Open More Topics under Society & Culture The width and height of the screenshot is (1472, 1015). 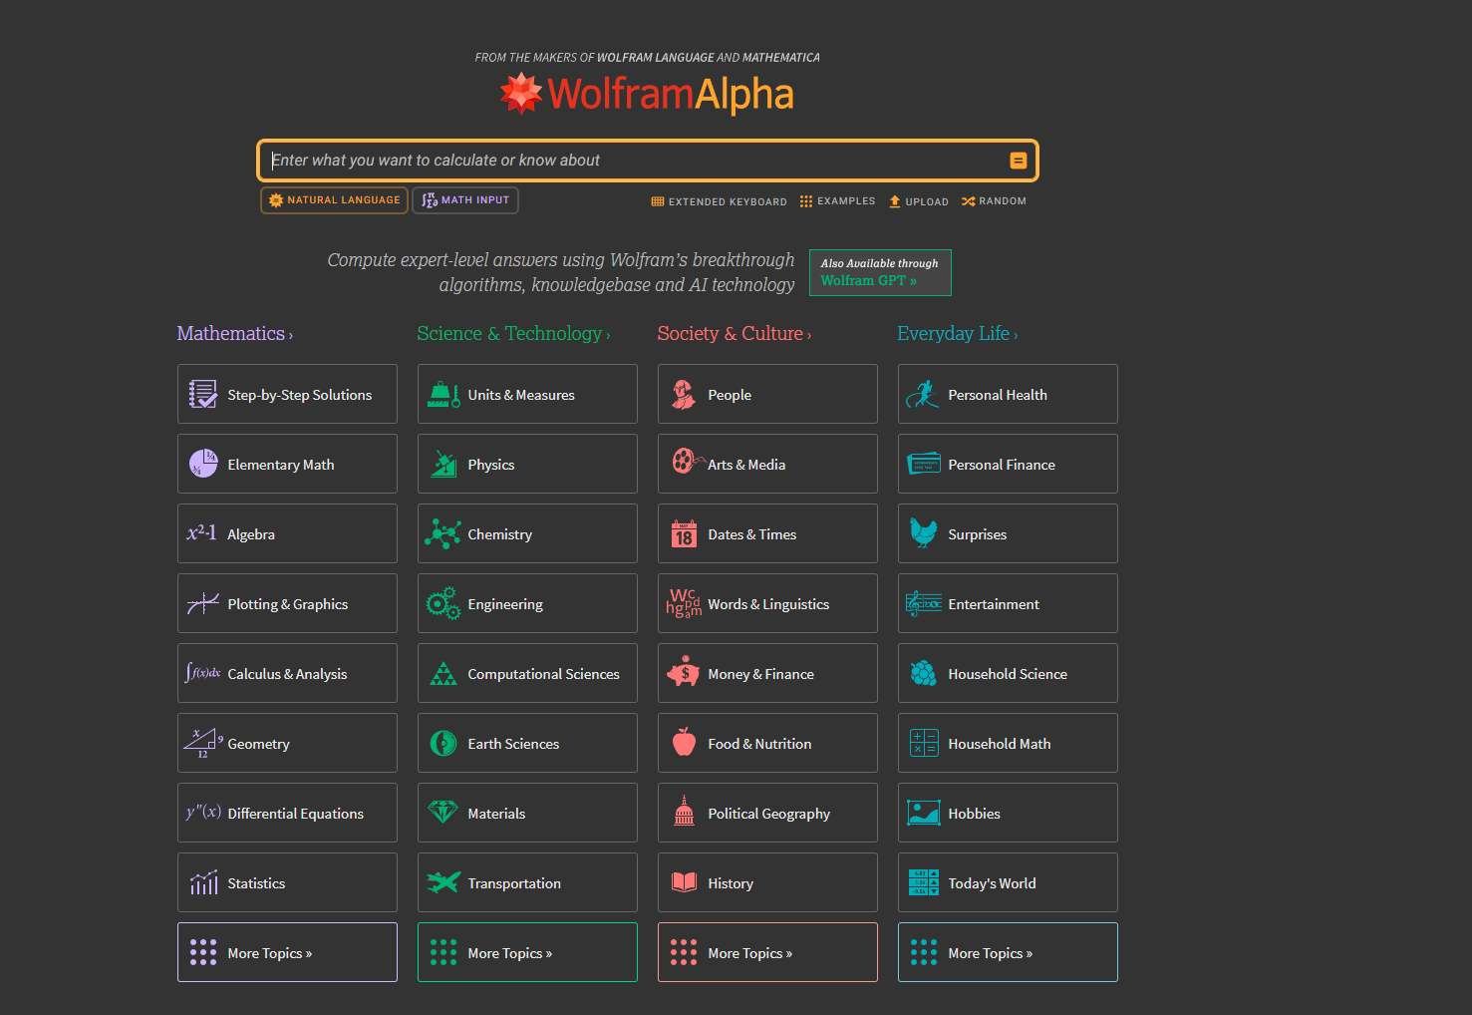767,952
